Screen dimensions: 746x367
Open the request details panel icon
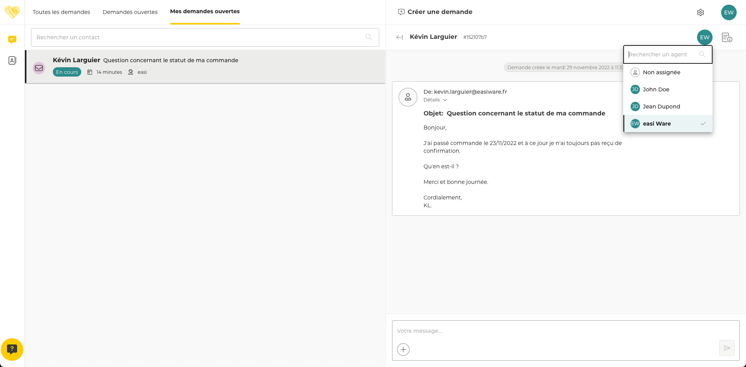[727, 37]
